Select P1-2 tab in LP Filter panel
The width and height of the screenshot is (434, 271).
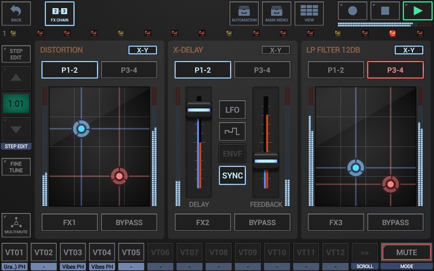pos(336,70)
